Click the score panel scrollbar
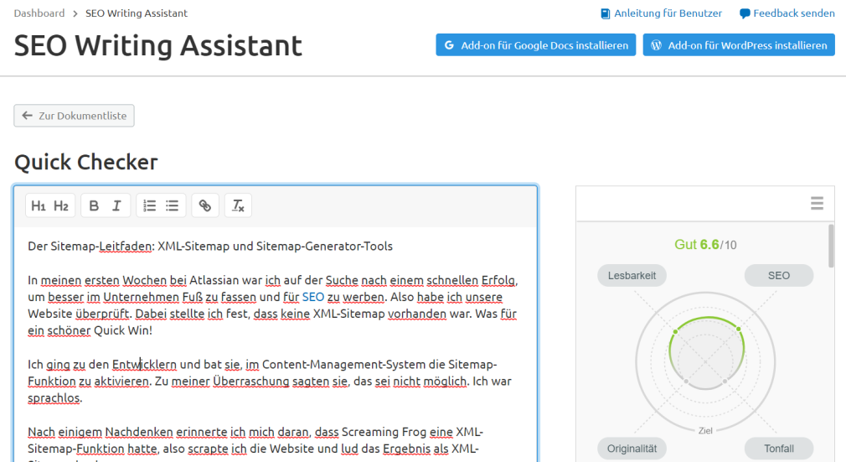Viewport: 846px width, 462px height. (831, 246)
